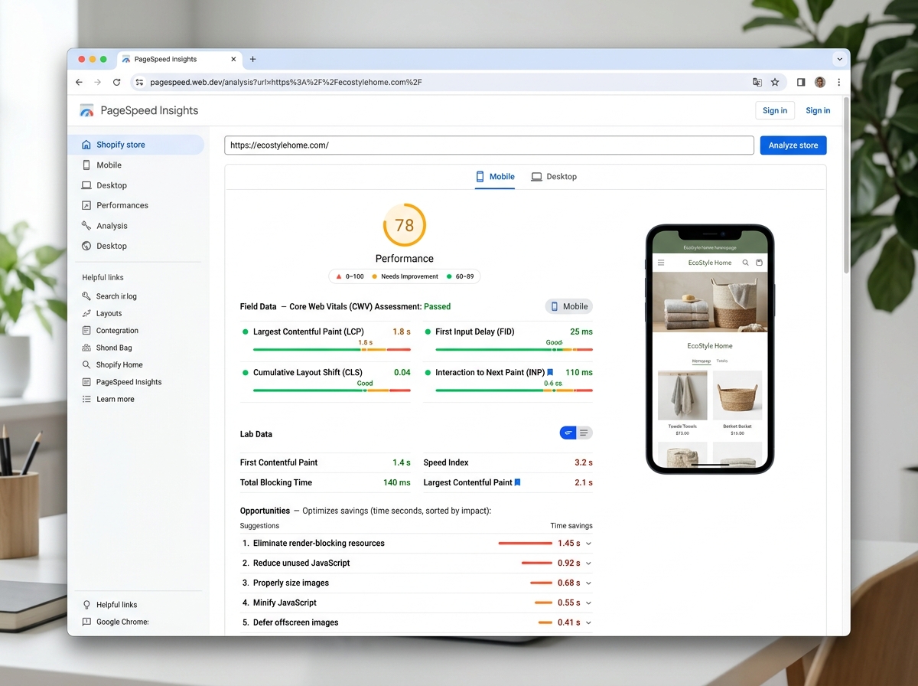This screenshot has height=686, width=918.
Task: Click the globe icon beside Desktop
Action: coord(86,246)
